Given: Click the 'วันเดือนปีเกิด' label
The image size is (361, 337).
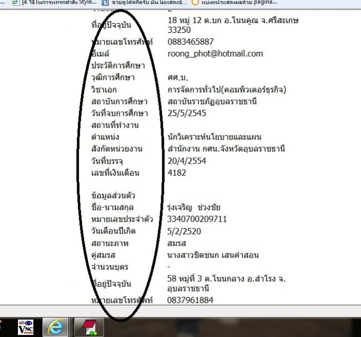Looking at the screenshot, I should click(x=113, y=231).
